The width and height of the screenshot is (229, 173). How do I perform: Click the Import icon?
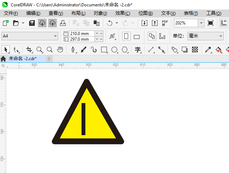[x=145, y=23]
